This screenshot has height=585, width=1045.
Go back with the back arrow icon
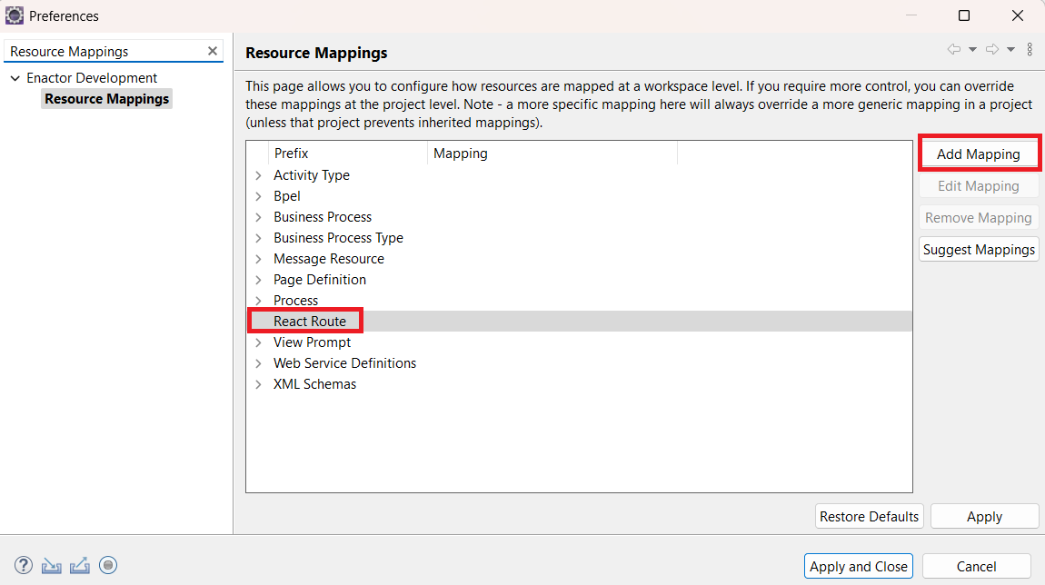pos(954,49)
